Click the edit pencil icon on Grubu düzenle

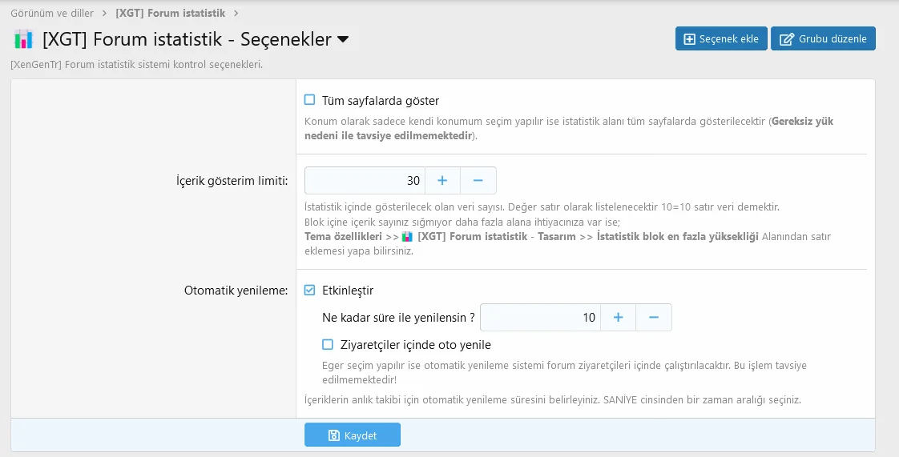click(787, 39)
